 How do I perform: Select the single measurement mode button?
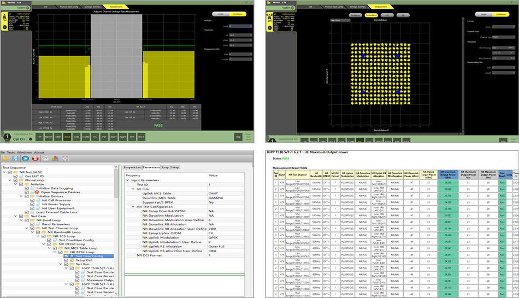coord(222,15)
